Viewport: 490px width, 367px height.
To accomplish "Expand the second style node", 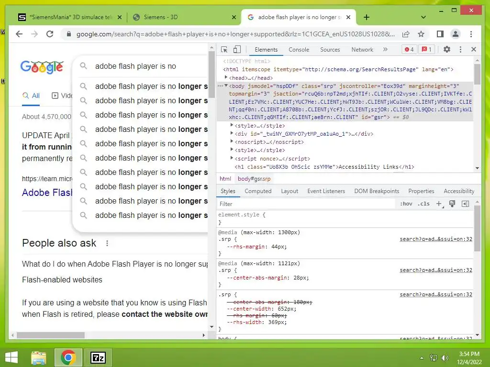I will [x=232, y=150].
